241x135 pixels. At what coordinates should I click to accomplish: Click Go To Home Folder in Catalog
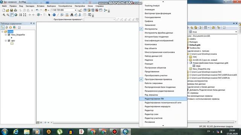click(x=196, y=27)
